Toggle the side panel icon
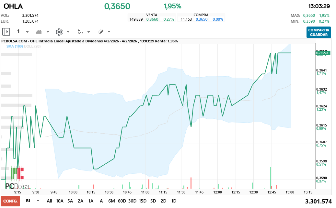 coord(6,32)
